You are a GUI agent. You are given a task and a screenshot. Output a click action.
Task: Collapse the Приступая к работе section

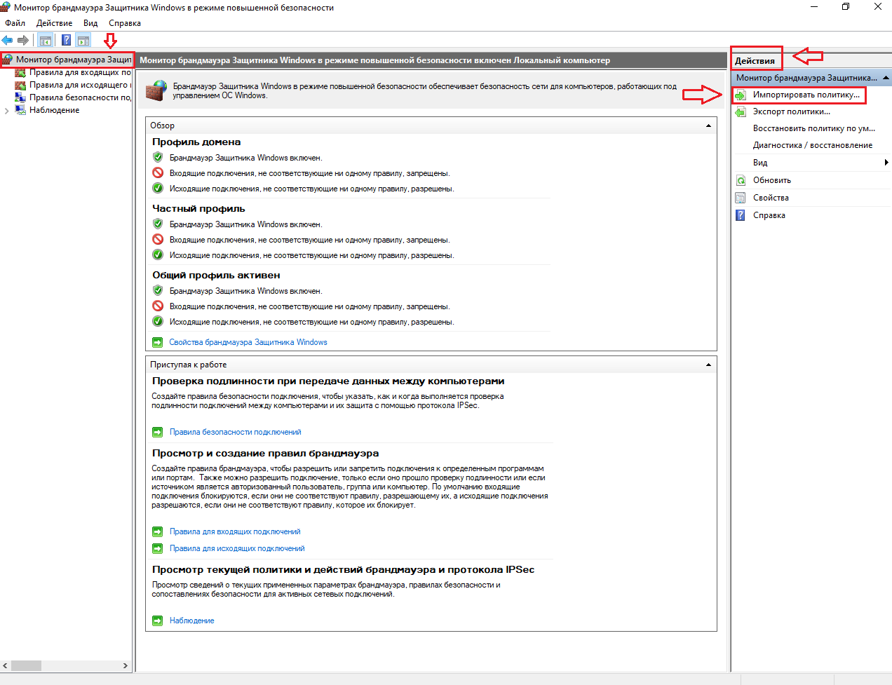click(708, 365)
